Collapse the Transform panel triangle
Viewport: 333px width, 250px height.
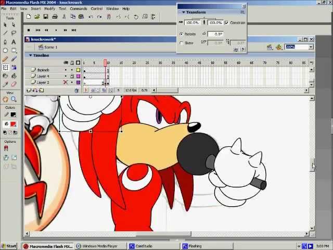click(184, 12)
